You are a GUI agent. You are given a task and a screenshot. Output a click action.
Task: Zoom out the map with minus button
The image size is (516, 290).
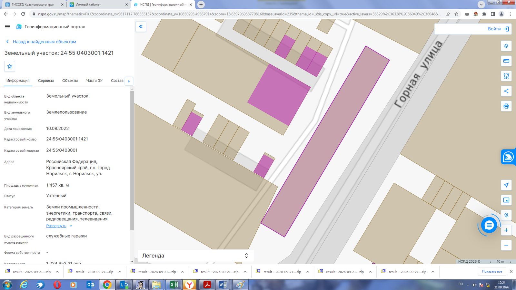(x=506, y=245)
